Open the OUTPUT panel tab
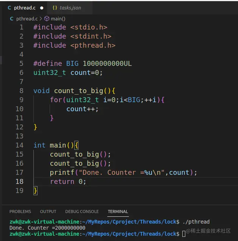 point(48,211)
